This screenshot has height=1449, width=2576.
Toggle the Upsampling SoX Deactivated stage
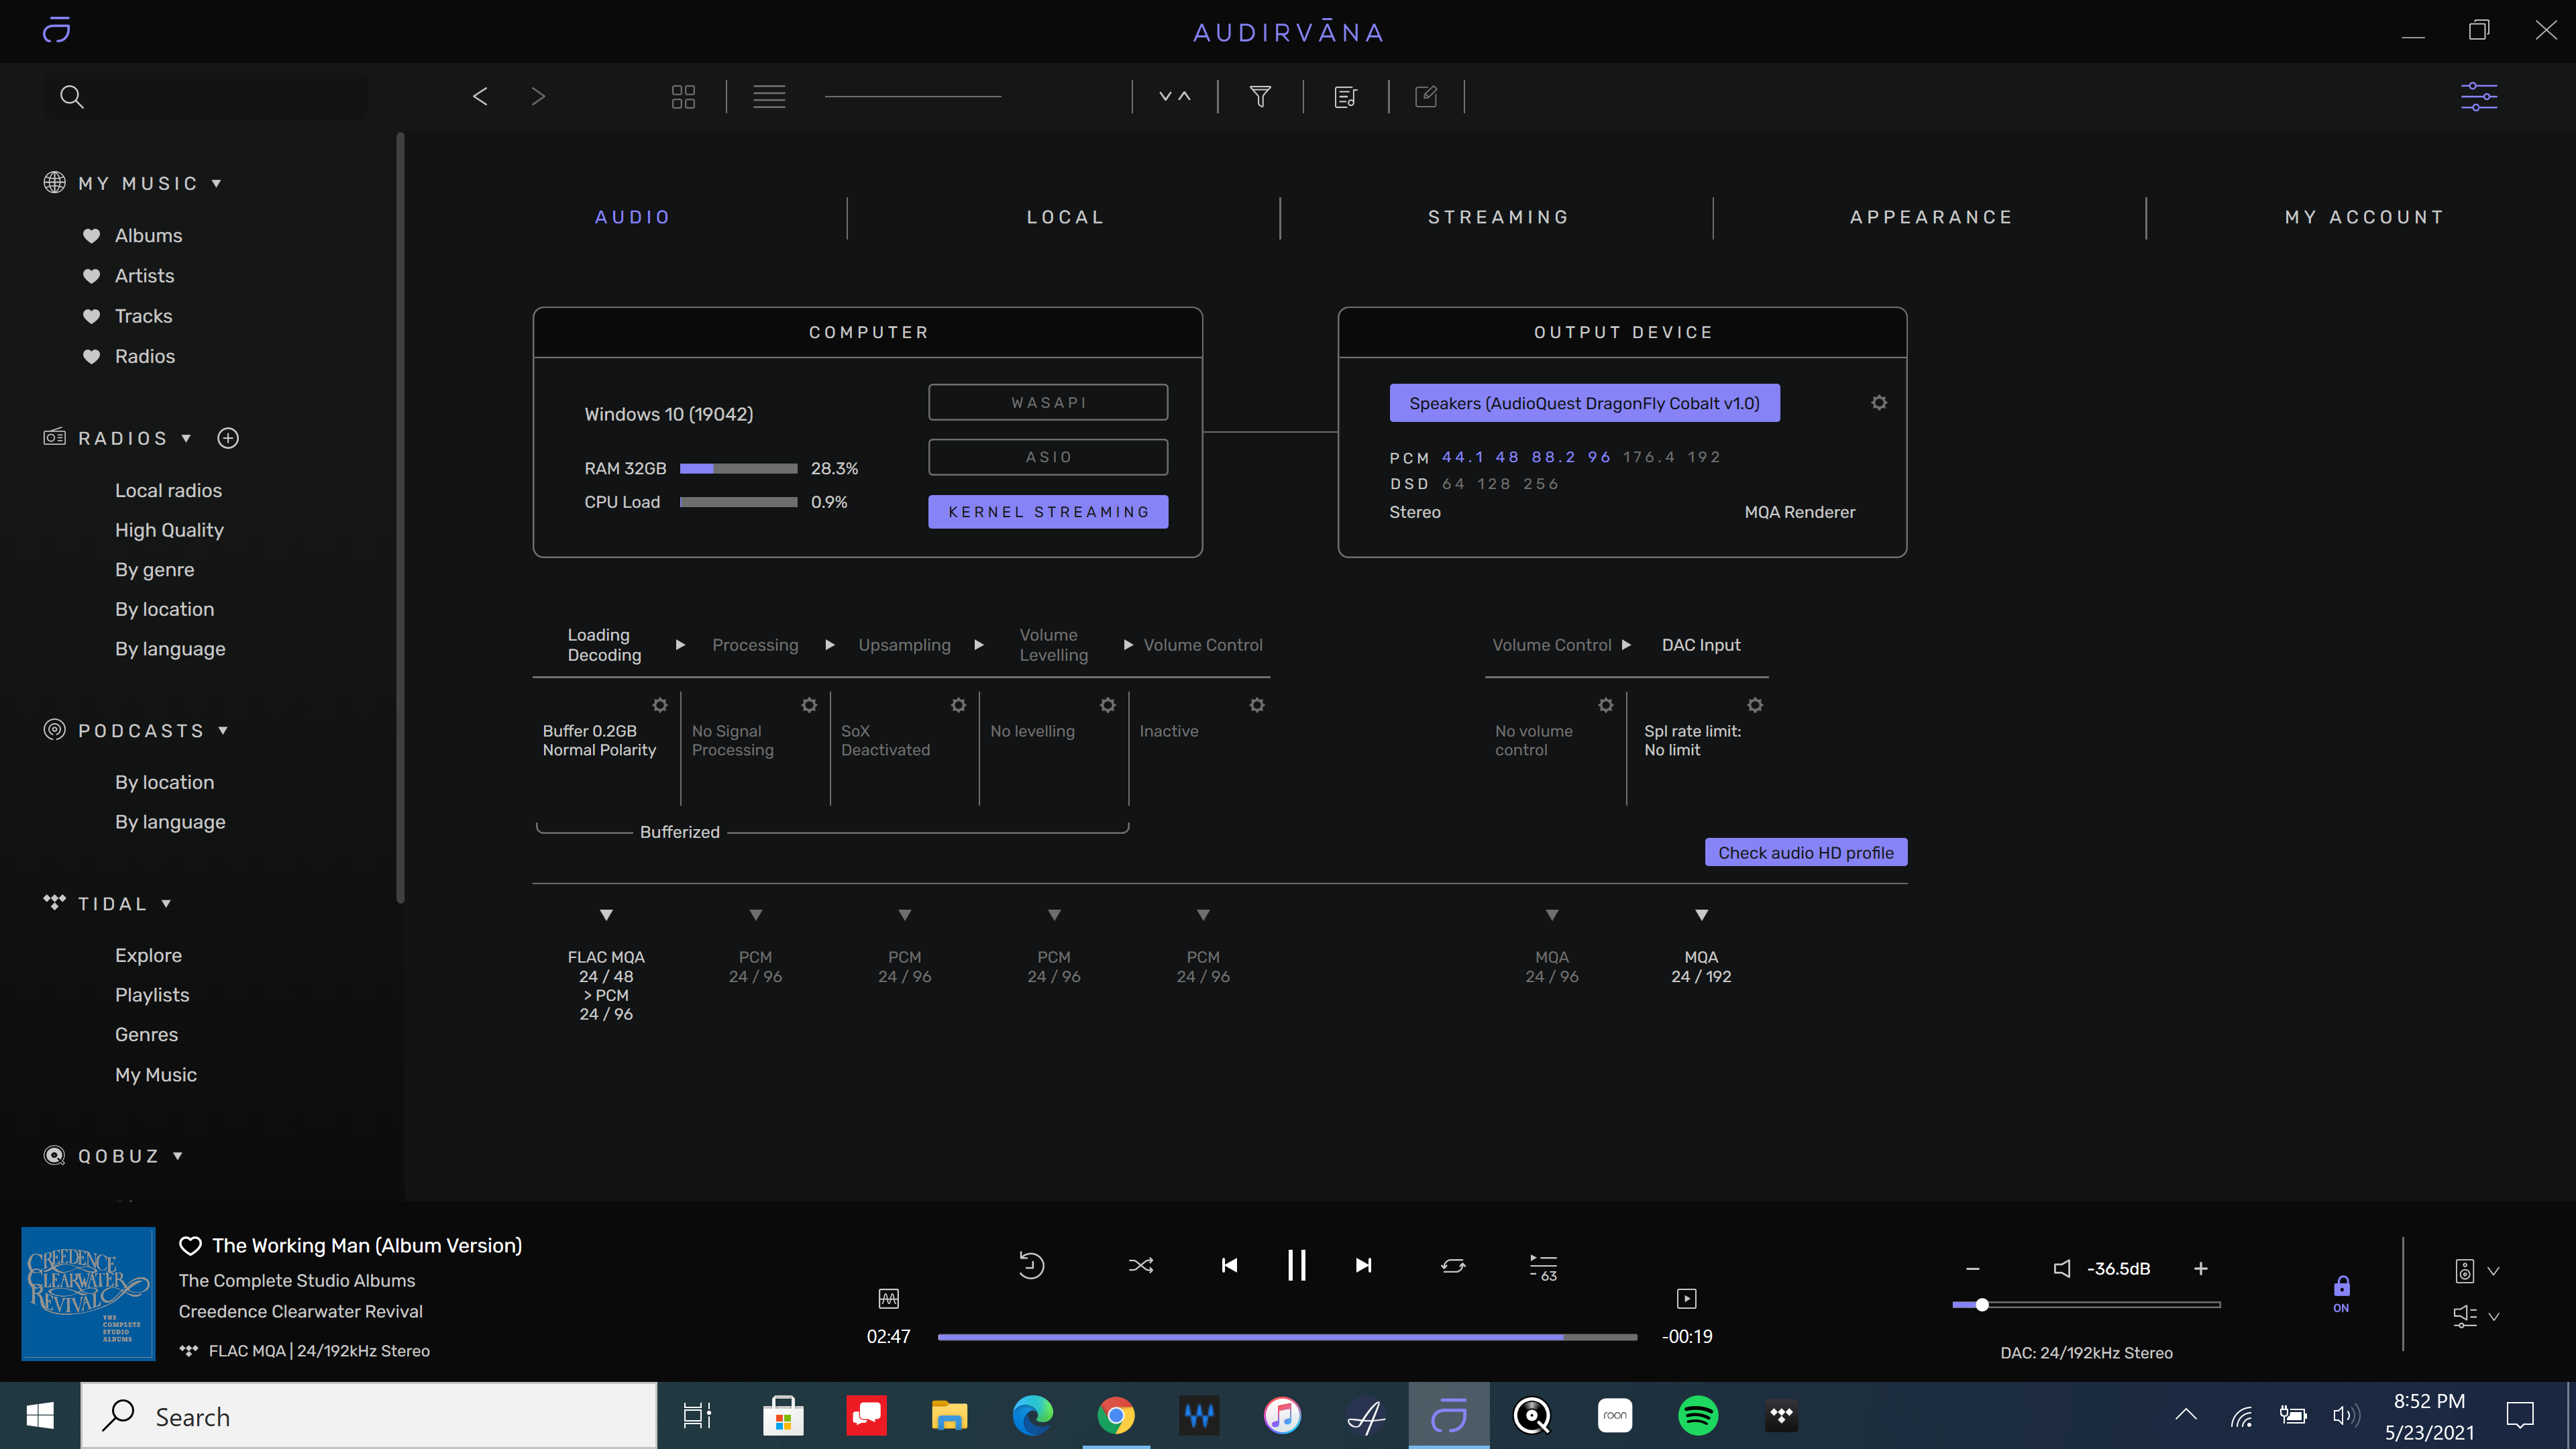tap(957, 704)
